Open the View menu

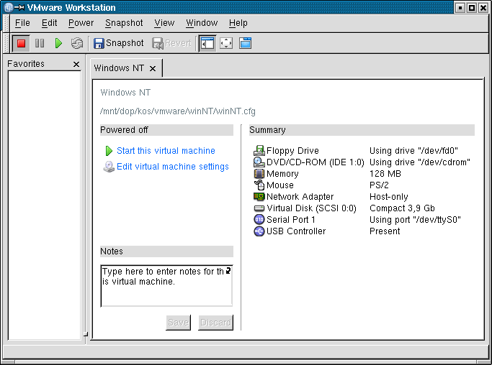[164, 23]
